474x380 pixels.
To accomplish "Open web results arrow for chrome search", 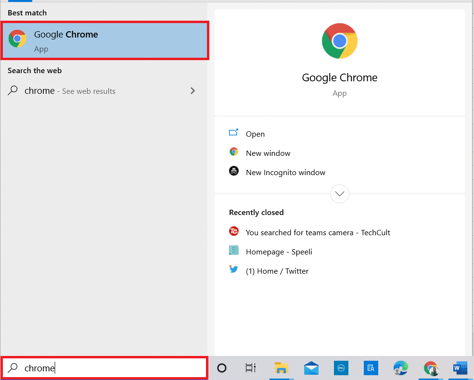I will coord(192,90).
